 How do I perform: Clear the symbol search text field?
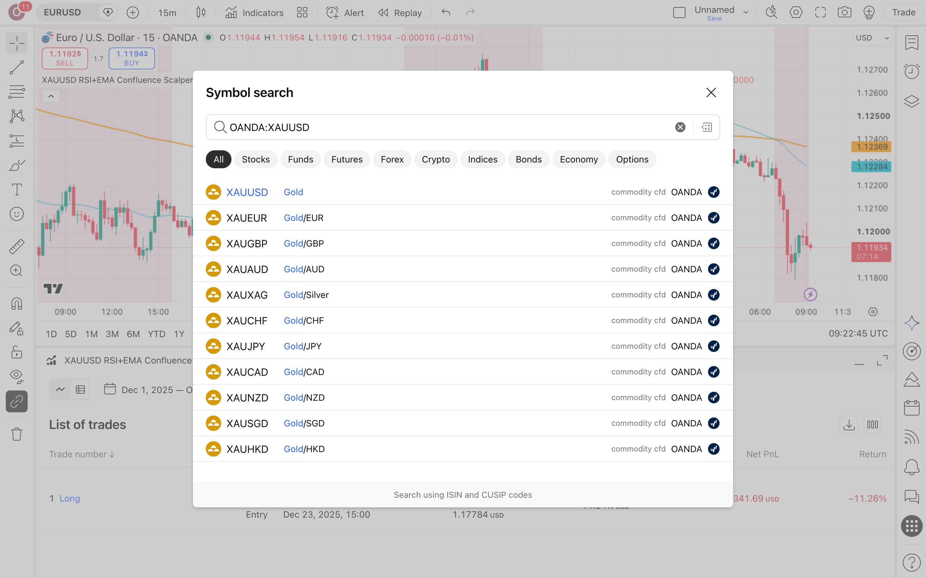(x=680, y=127)
